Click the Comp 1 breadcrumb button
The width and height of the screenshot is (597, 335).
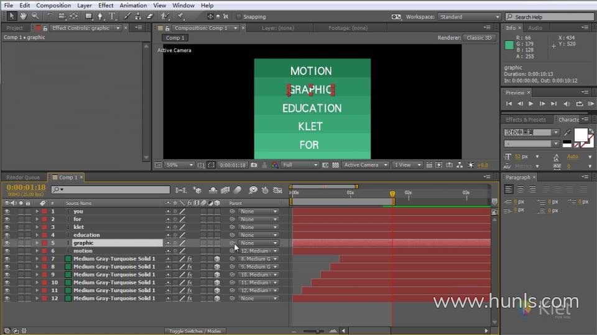tap(175, 38)
